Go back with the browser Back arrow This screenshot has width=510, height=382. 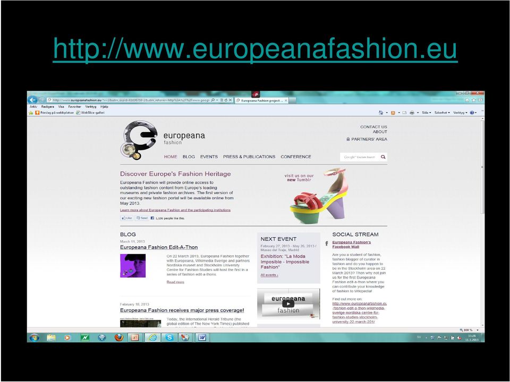(x=32, y=100)
